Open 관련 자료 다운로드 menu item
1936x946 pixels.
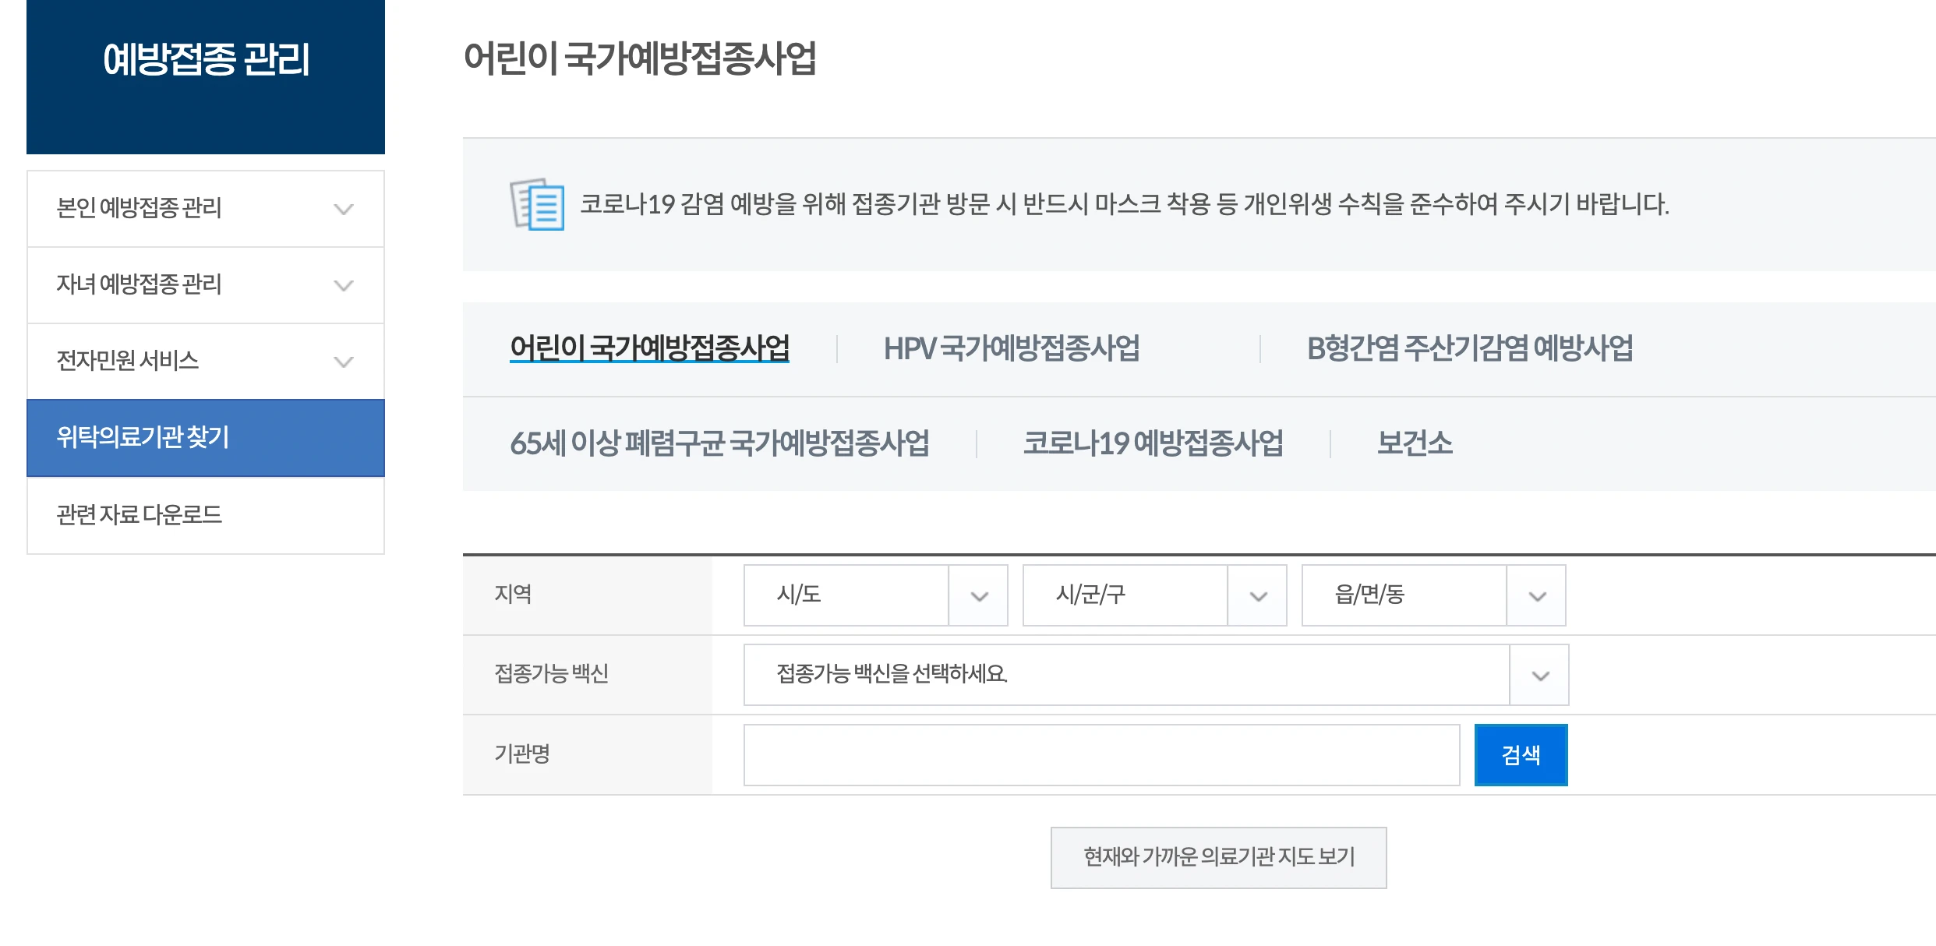pos(206,515)
